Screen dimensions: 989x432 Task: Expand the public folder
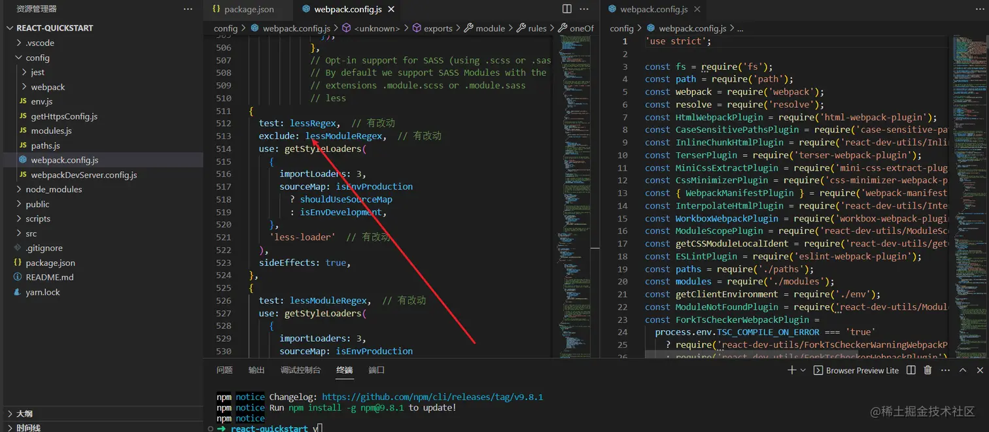[x=18, y=204]
